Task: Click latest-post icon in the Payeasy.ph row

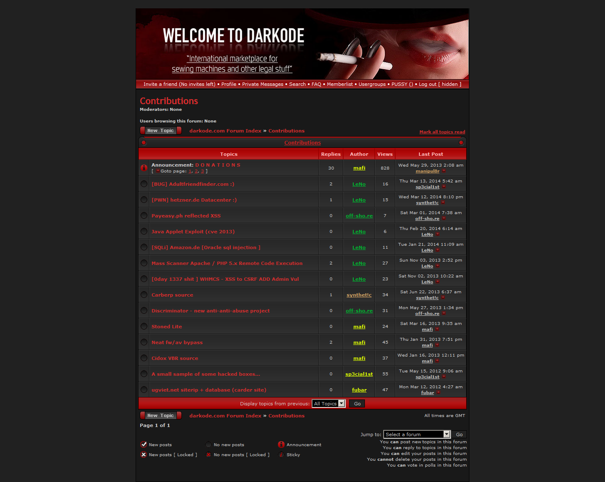Action: (x=444, y=218)
